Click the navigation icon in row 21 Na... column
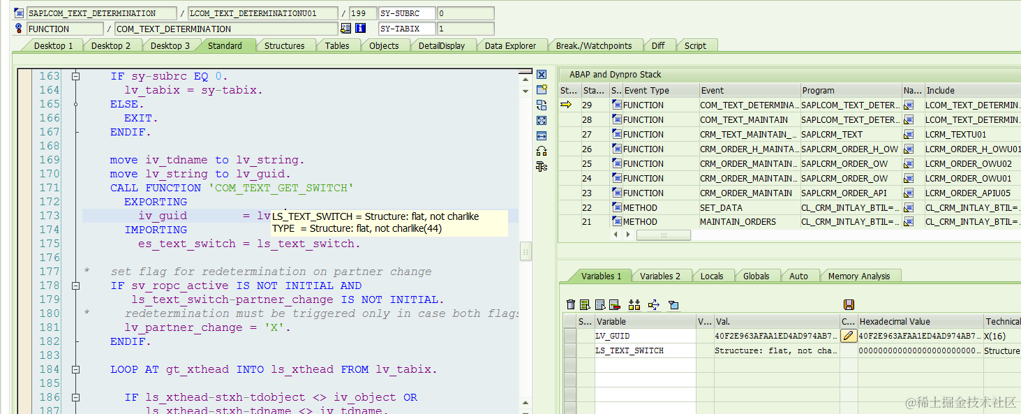The height and width of the screenshot is (414, 1021). pos(909,221)
